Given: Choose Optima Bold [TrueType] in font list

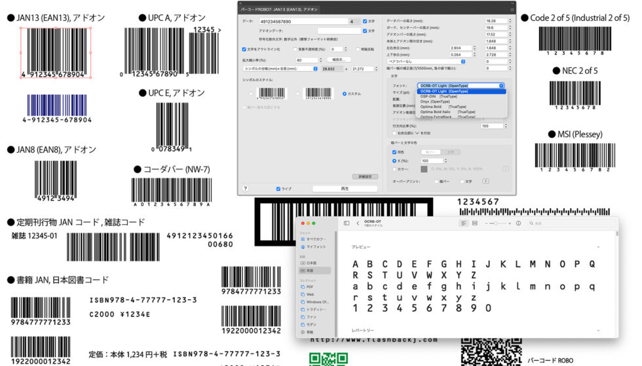Looking at the screenshot, I should tap(461, 107).
